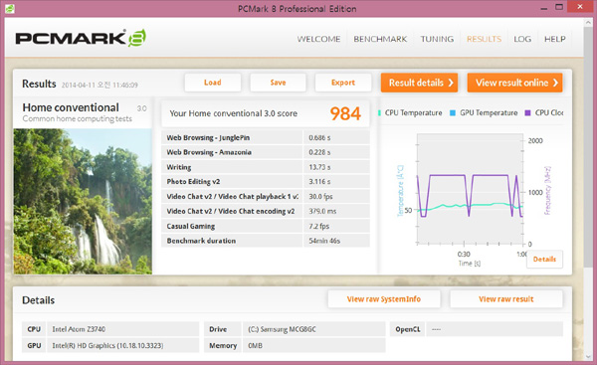Click the PCMark 8 logo
This screenshot has width=597, height=365.
(81, 38)
